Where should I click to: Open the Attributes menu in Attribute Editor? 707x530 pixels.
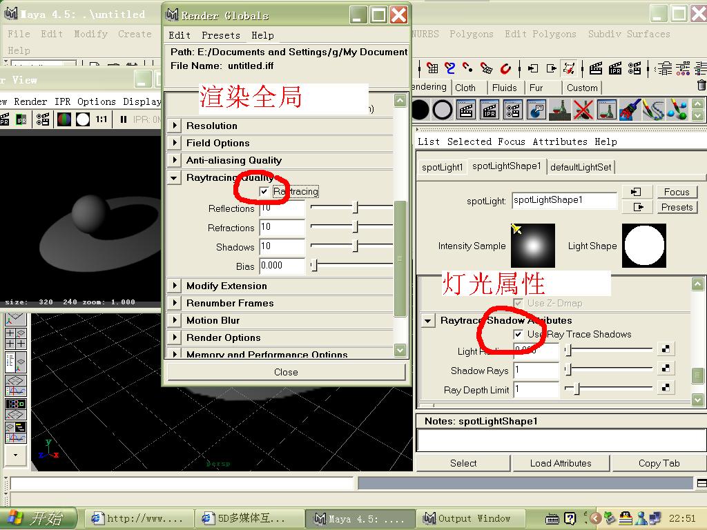(560, 141)
